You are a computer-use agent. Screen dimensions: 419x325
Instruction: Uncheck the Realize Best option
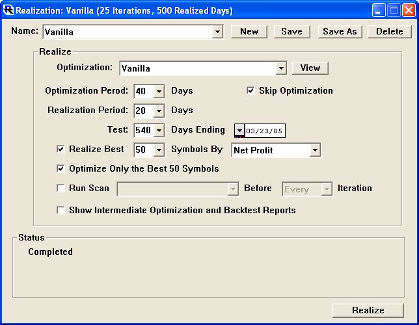point(61,149)
